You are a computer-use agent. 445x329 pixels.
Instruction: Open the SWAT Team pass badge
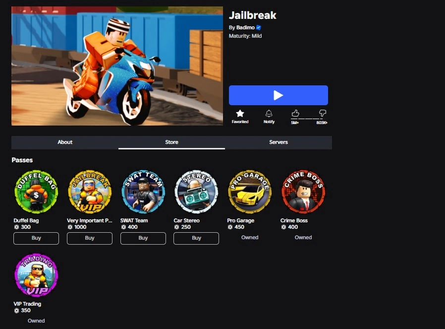143,192
